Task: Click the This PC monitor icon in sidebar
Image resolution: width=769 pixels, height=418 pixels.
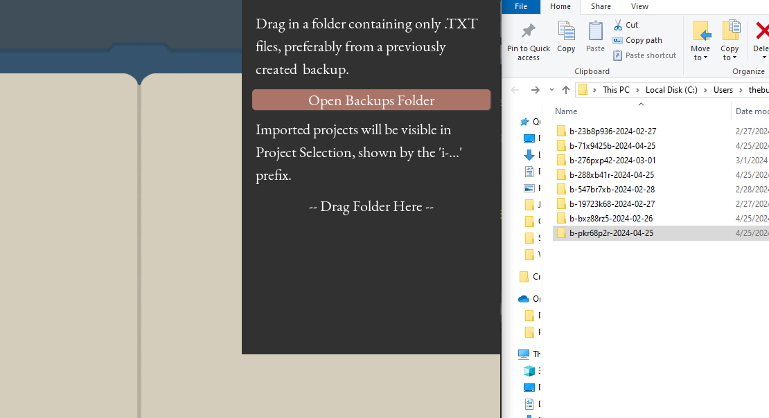Action: click(x=524, y=354)
